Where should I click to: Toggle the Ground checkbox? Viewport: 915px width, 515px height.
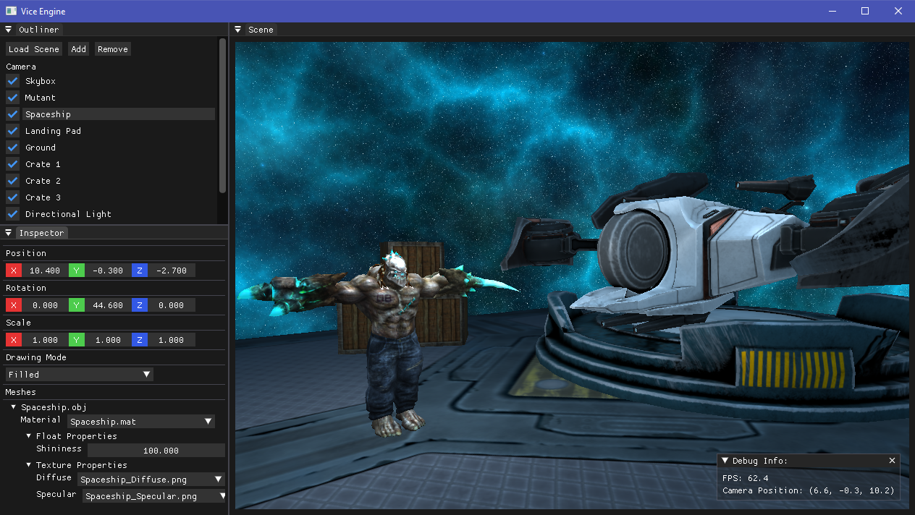click(x=12, y=148)
